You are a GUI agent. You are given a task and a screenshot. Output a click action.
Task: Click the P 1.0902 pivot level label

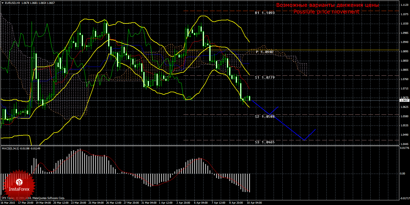click(x=264, y=52)
